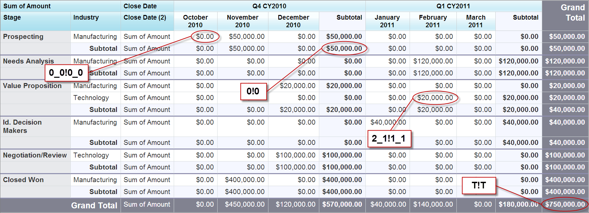Click the circled $750,000.00 grand total cell
This screenshot has width=589, height=213.
(x=565, y=204)
